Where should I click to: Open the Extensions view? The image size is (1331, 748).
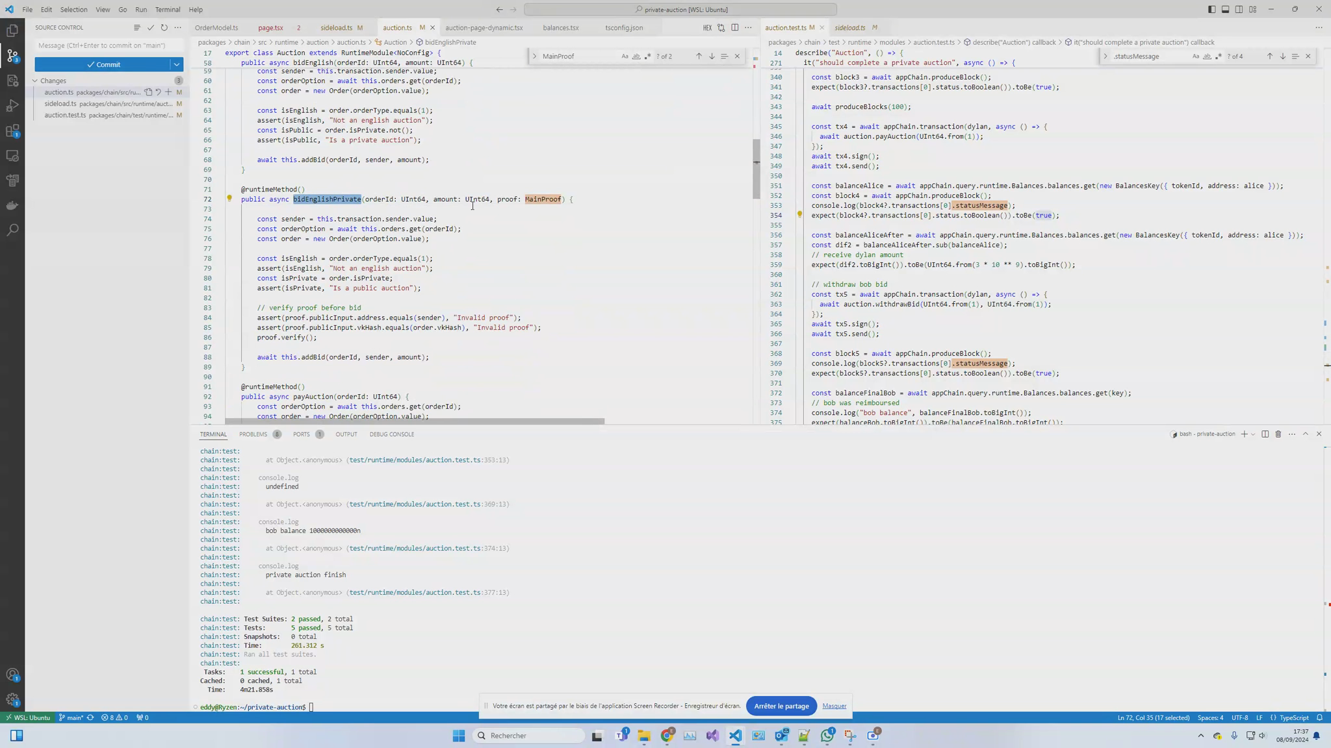point(12,131)
